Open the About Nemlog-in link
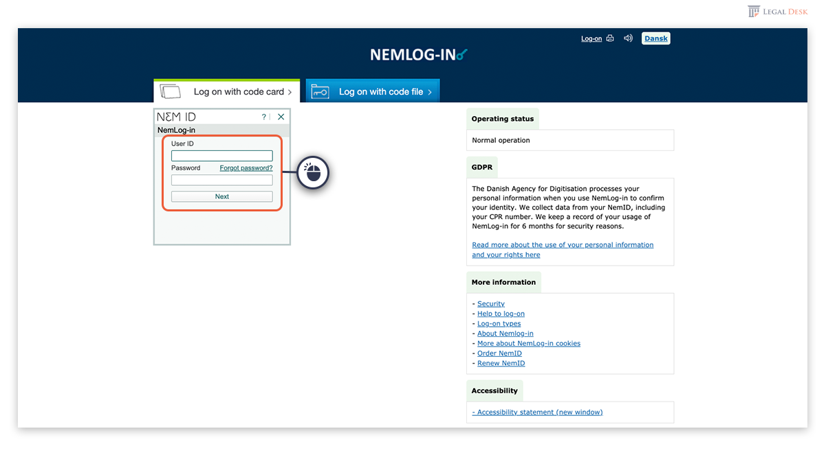826x453 pixels. tap(506, 334)
